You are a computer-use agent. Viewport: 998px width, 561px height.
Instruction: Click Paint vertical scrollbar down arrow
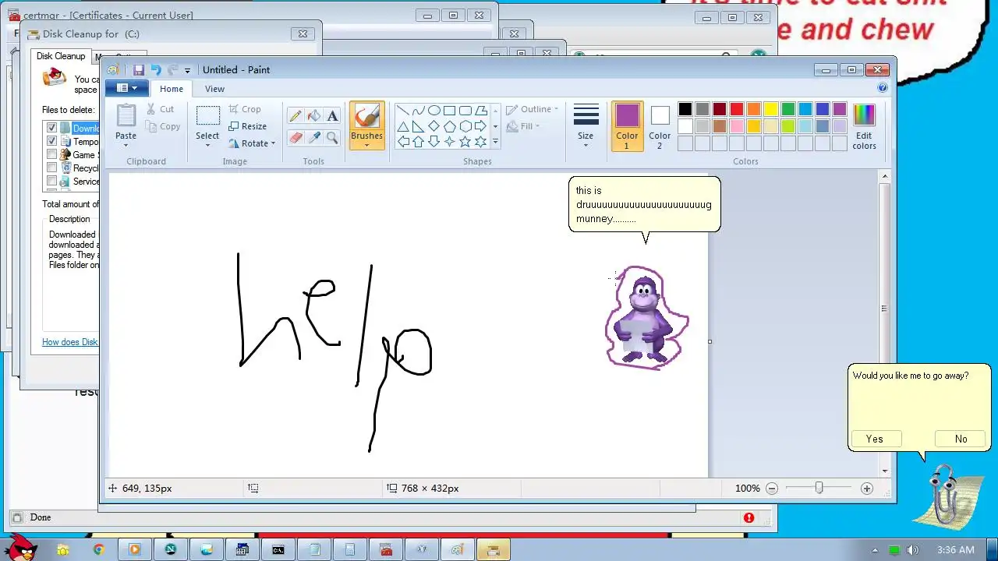pyautogui.click(x=884, y=471)
